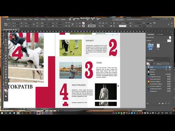
Task: Click the Publish Online button
Action: (118, 19)
